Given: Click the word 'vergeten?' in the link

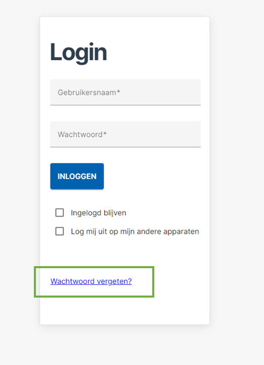Looking at the screenshot, I should 114,281.
